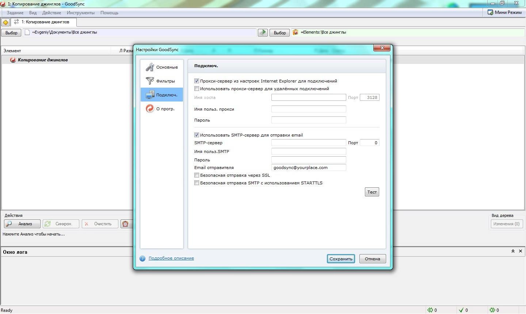The width and height of the screenshot is (526, 314).
Task: Click the SMTP Пароль input field
Action: coord(309,160)
